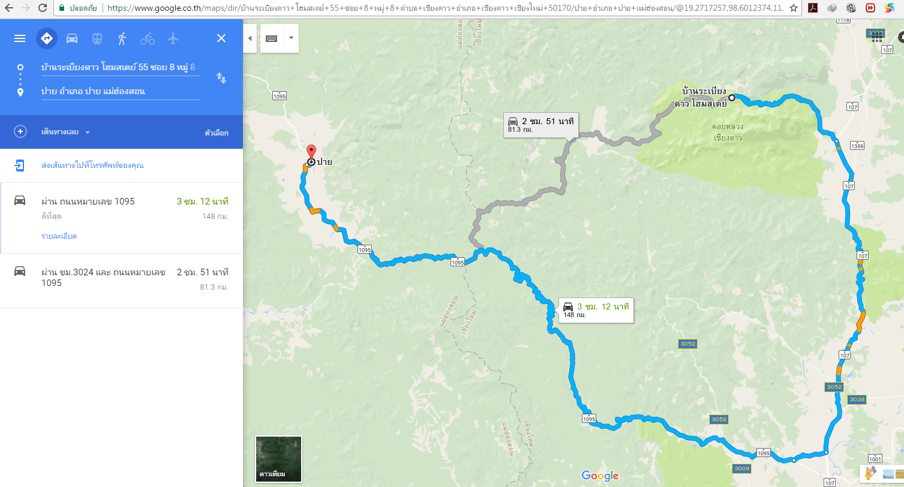
Task: Open ตัวเลือก route options
Action: coord(216,133)
